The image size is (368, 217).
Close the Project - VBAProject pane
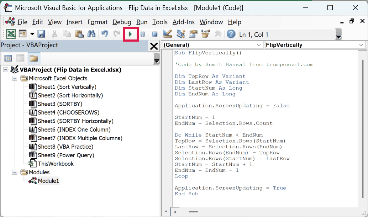pos(154,46)
